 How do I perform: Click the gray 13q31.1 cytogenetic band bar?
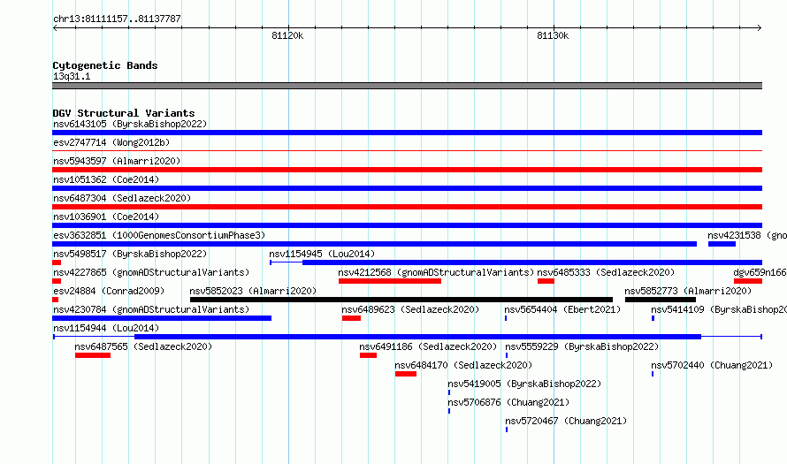(407, 86)
